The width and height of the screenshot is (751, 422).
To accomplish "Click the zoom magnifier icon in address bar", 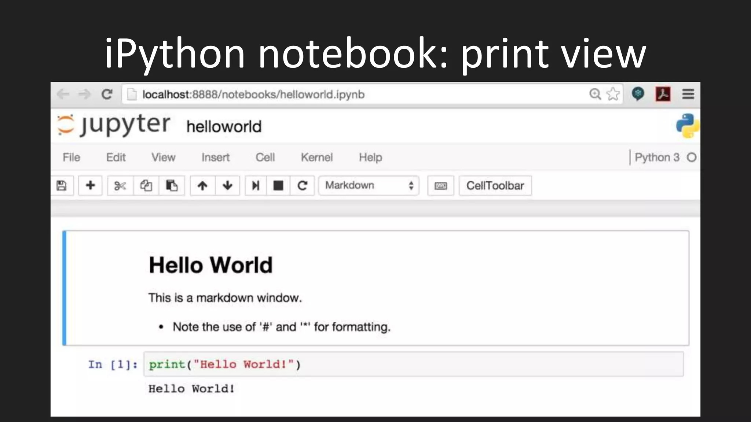I will pyautogui.click(x=595, y=94).
